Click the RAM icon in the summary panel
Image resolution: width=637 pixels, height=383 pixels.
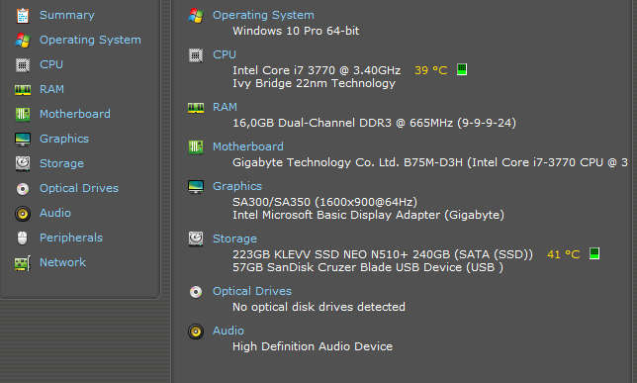click(x=196, y=107)
